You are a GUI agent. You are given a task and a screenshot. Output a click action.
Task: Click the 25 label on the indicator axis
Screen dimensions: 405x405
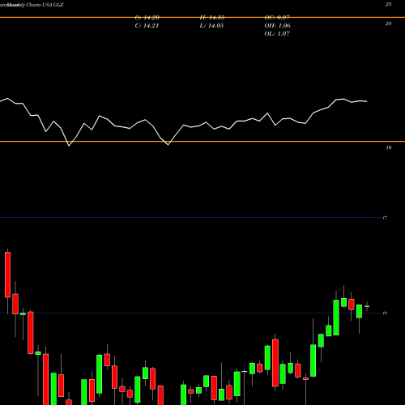coord(388,4)
